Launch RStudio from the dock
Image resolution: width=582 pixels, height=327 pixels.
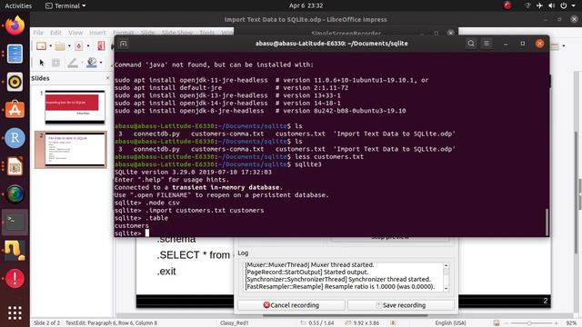pos(15,138)
